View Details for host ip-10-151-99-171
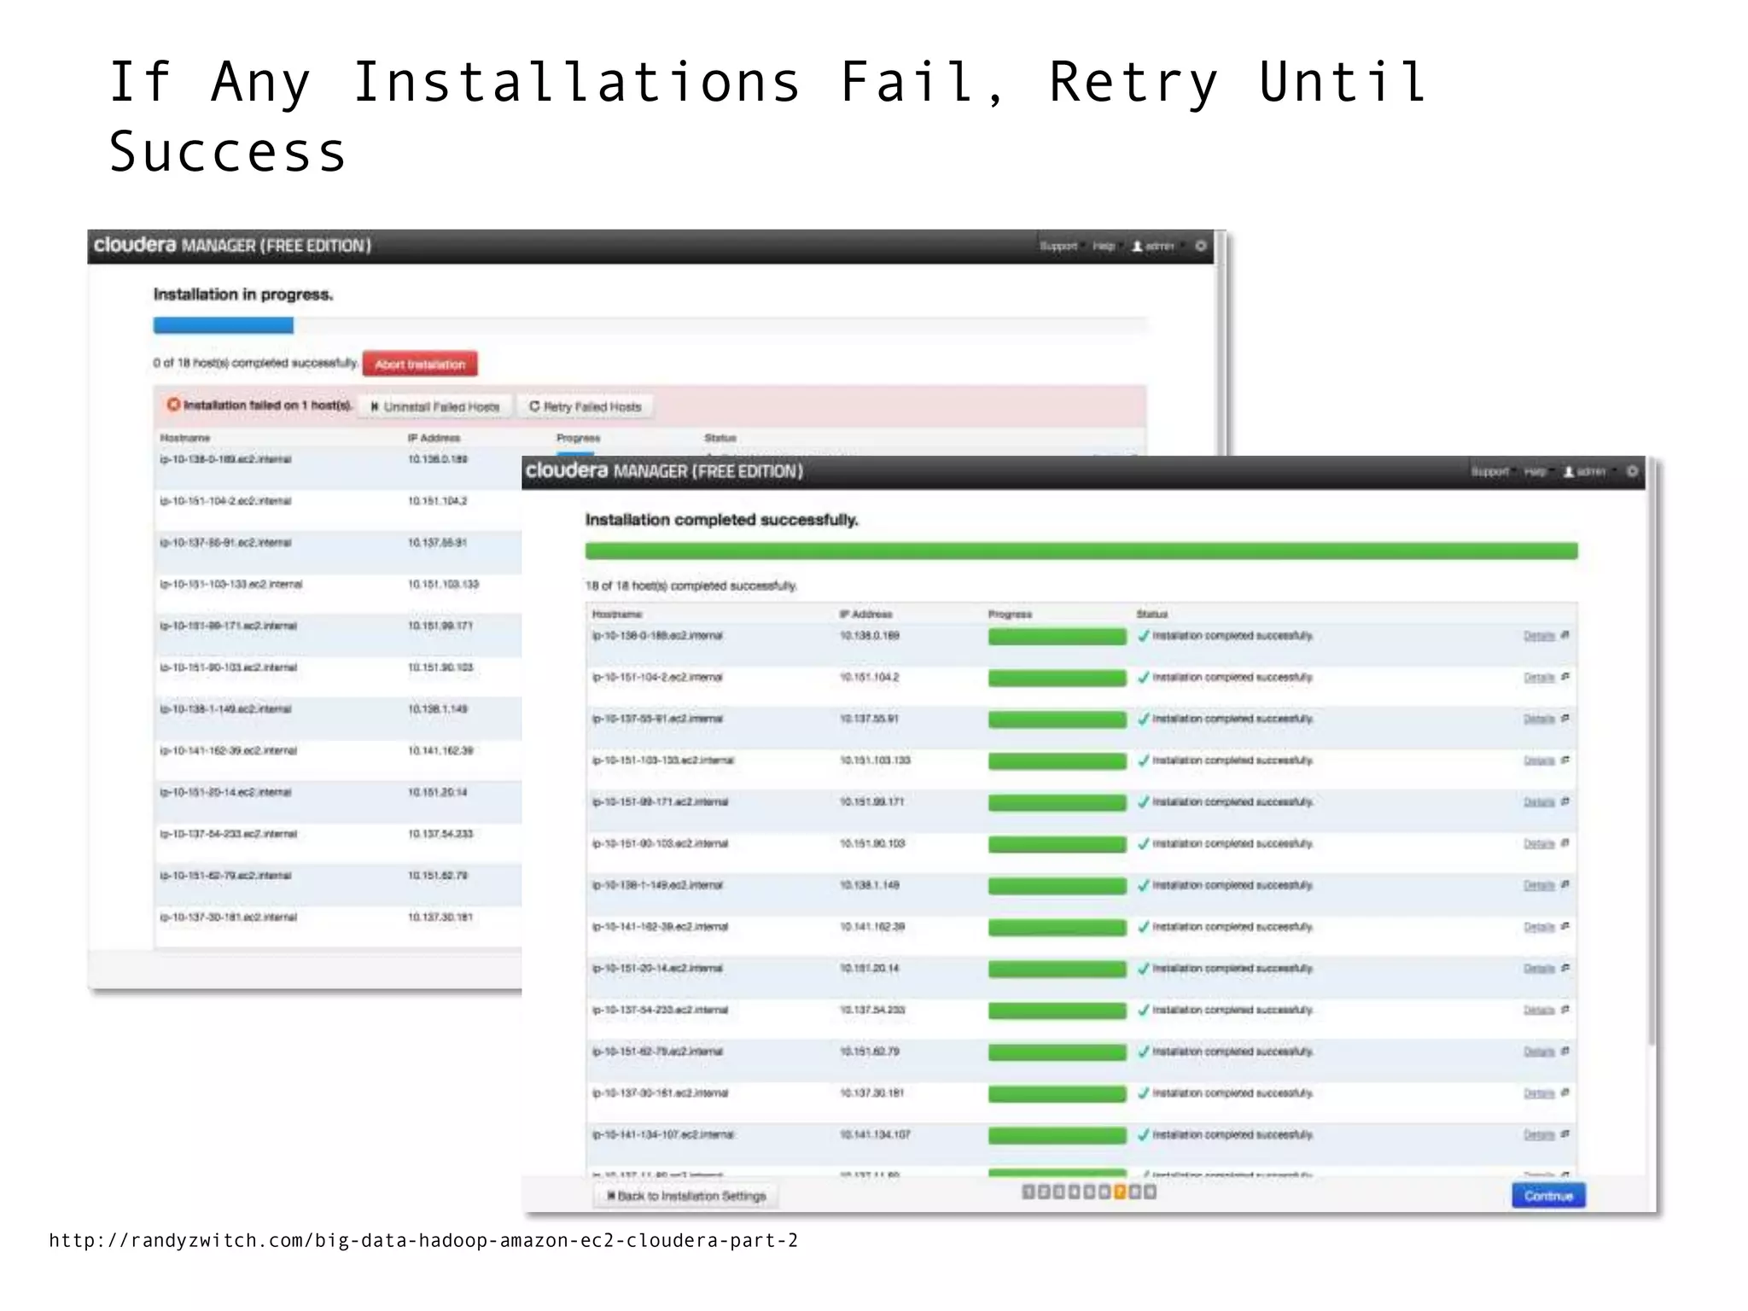 (x=1539, y=802)
